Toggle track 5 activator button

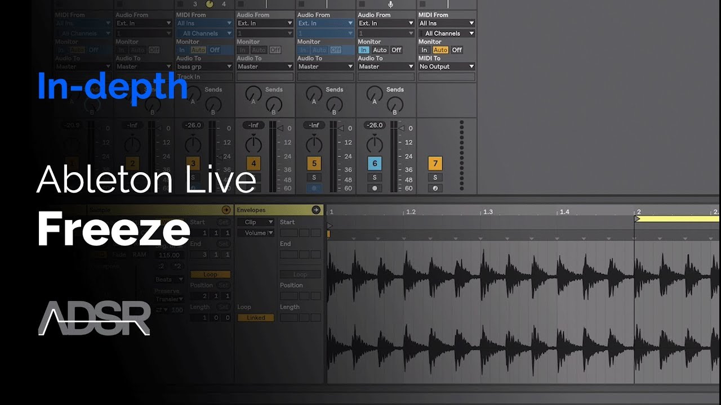pos(314,164)
